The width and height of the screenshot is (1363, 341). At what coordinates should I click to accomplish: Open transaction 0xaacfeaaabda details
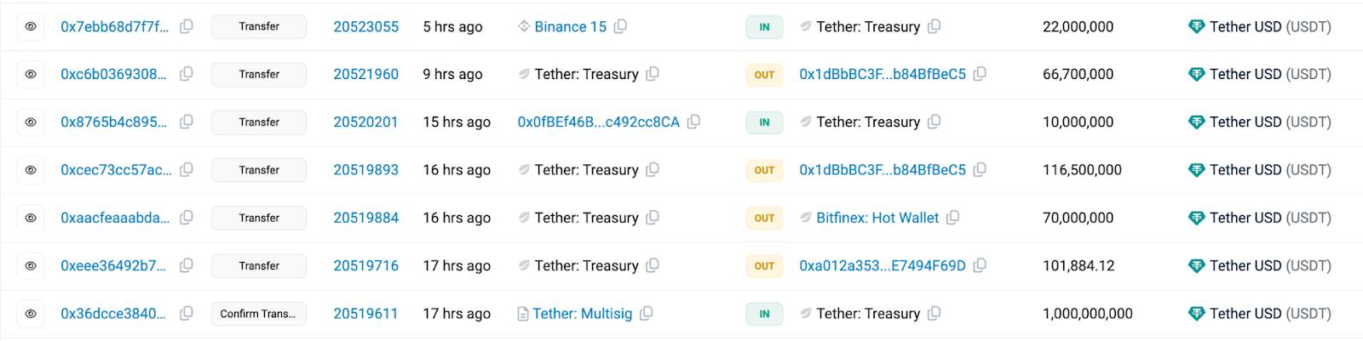tap(115, 218)
